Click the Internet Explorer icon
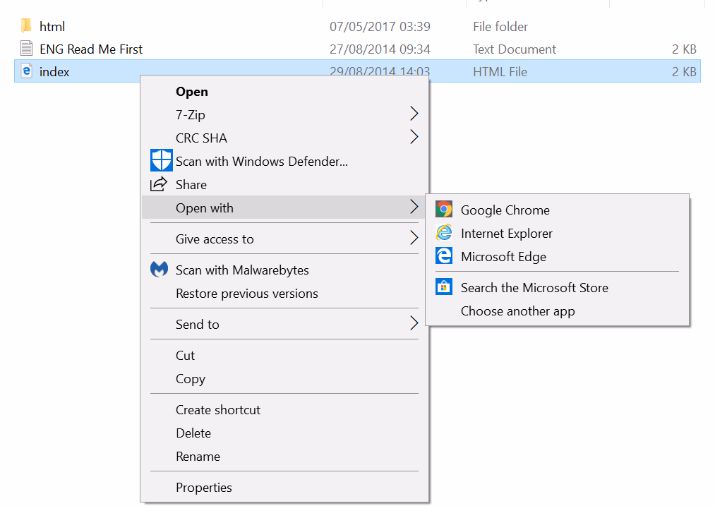Viewport: 715px width, 506px height. point(444,232)
